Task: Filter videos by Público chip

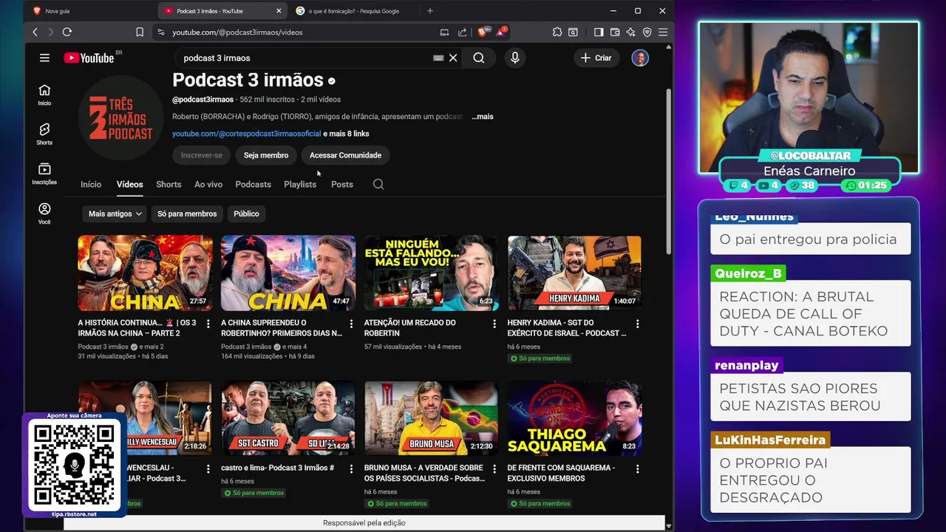Action: click(x=246, y=214)
